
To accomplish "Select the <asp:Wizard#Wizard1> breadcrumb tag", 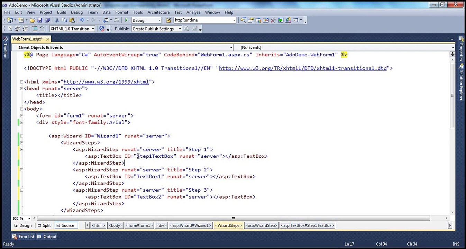I will [x=190, y=225].
